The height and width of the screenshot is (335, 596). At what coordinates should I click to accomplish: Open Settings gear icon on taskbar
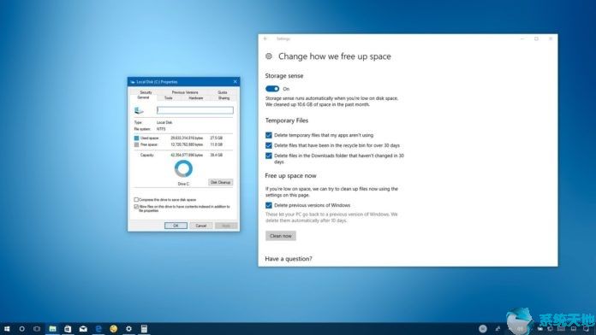click(128, 328)
